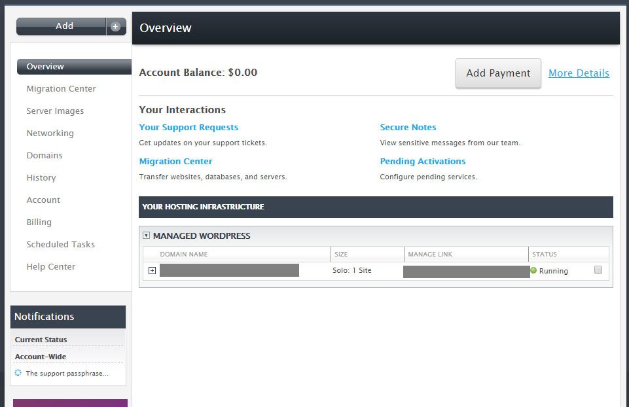Click the plus icon beside Add
Viewport: 629px width, 407px height.
(x=116, y=26)
